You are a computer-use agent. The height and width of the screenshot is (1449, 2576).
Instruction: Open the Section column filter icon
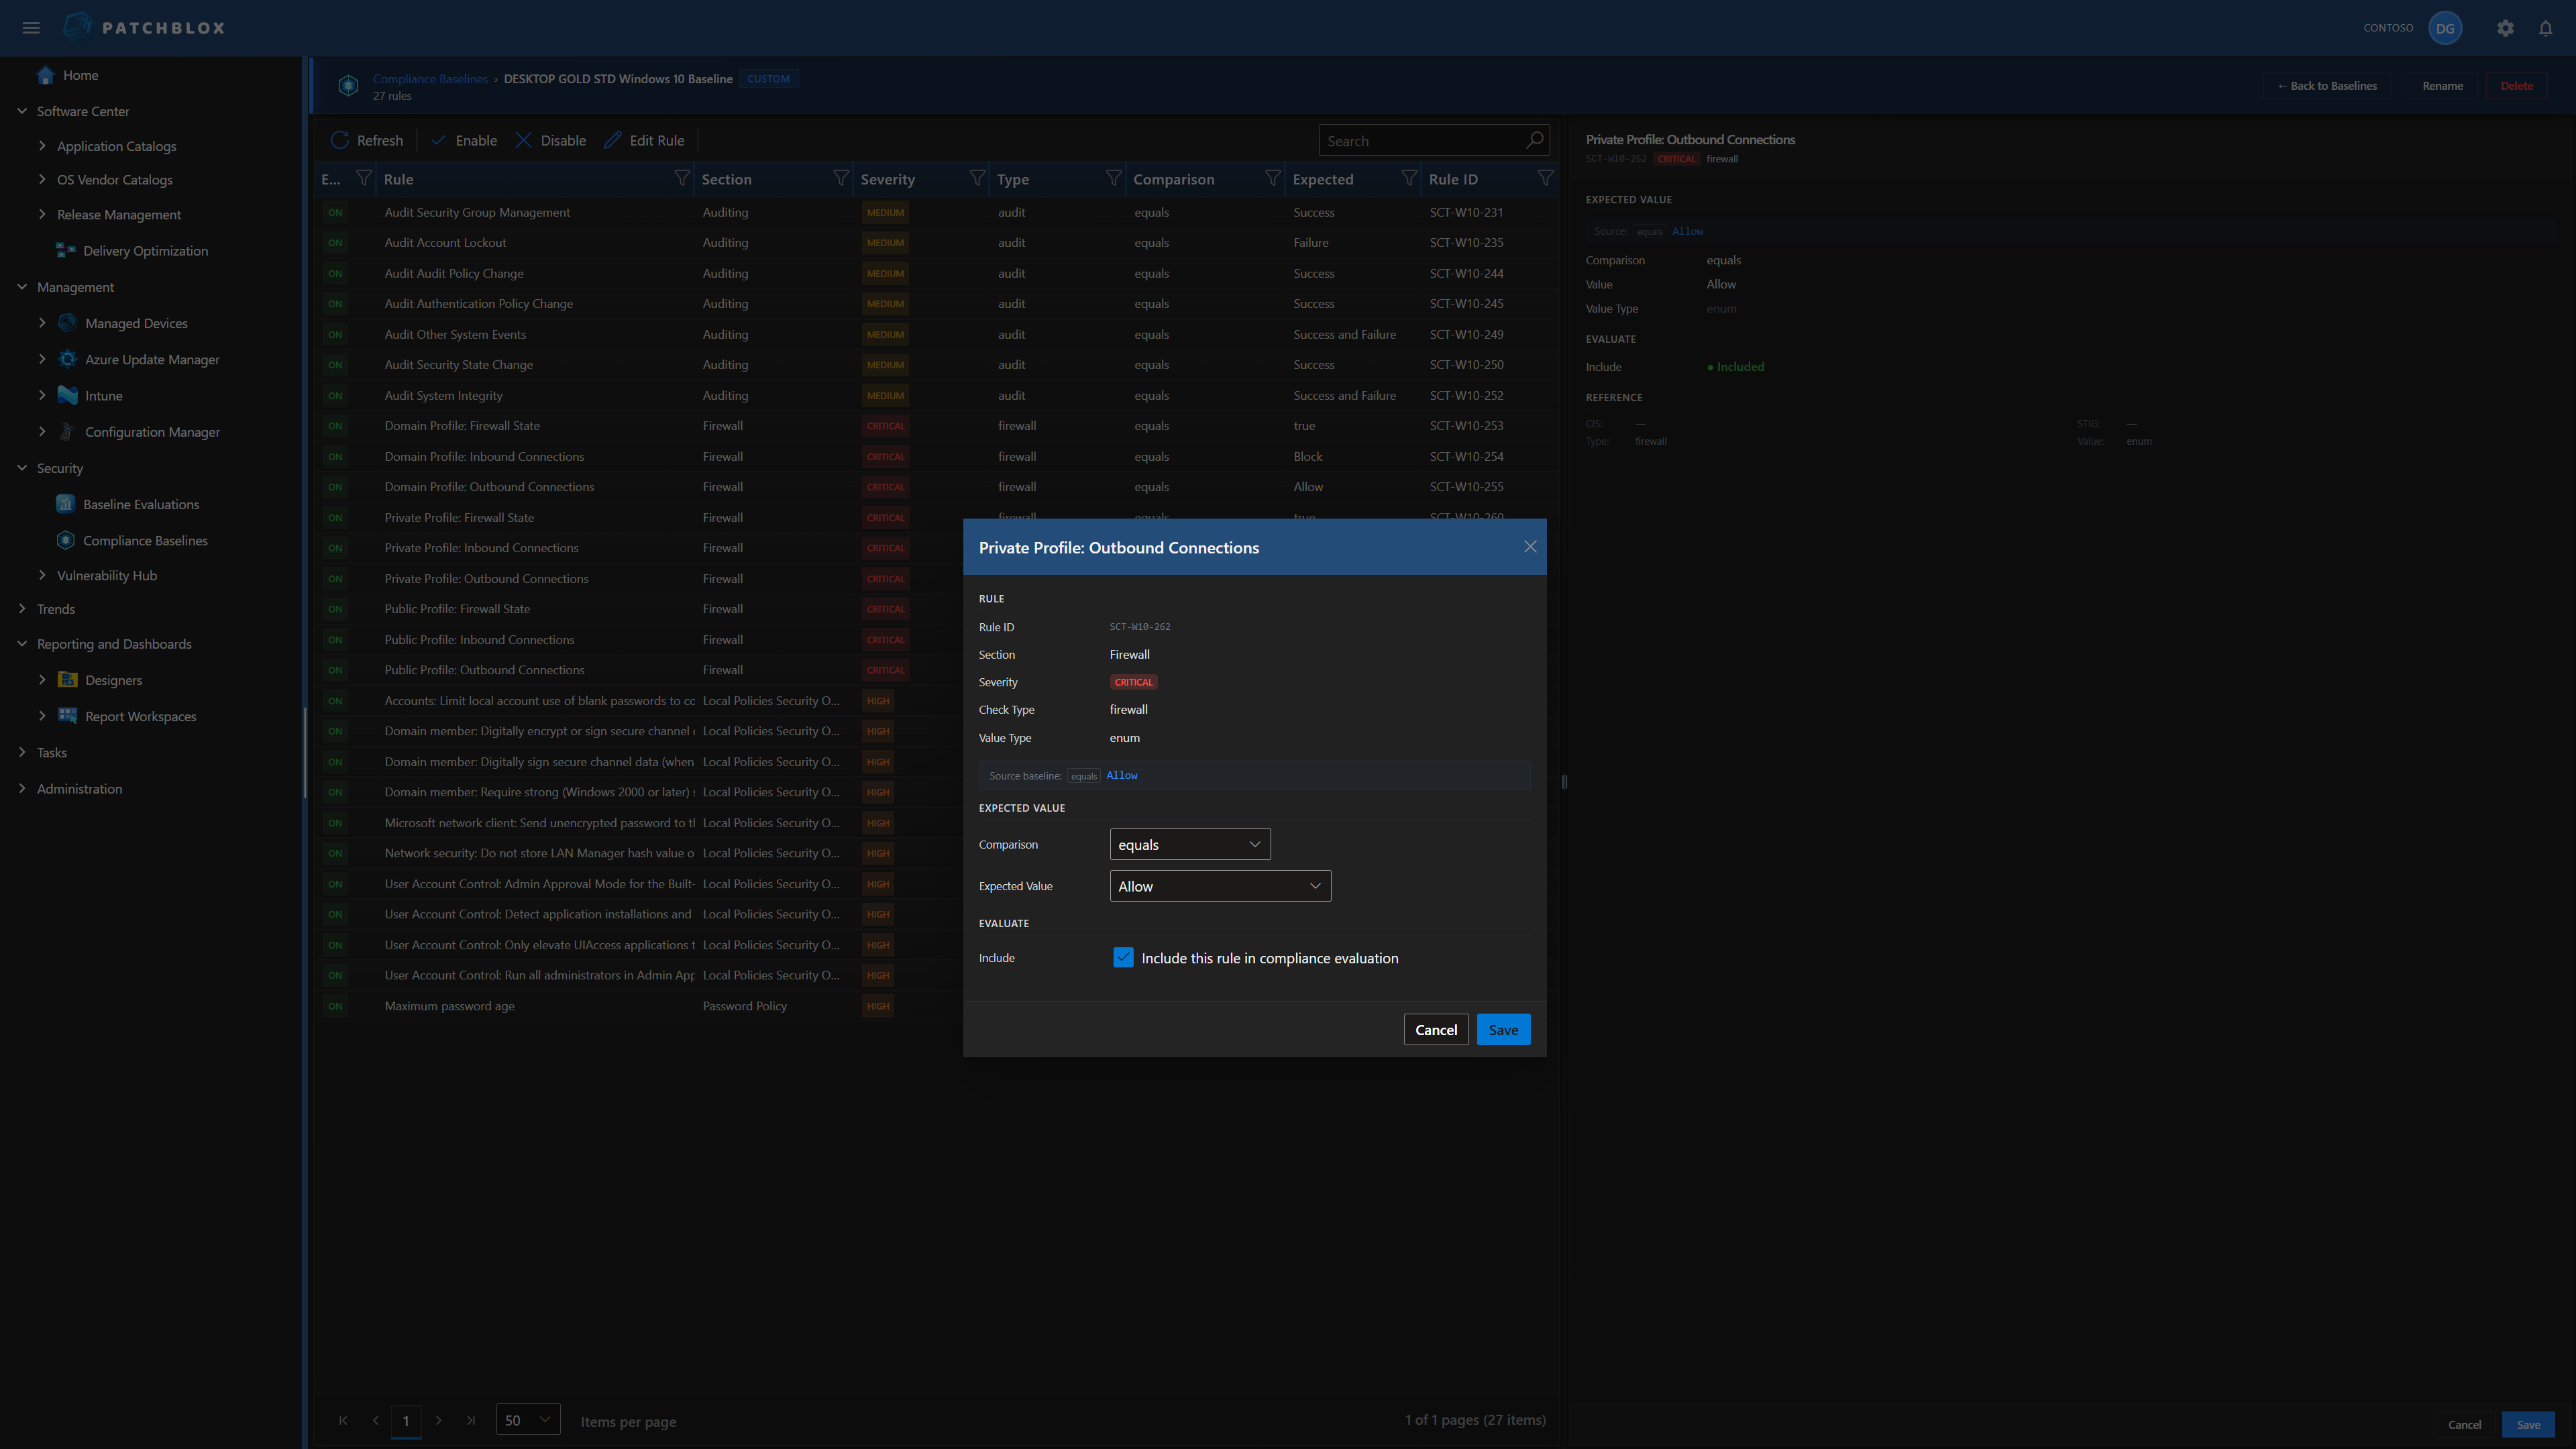841,178
